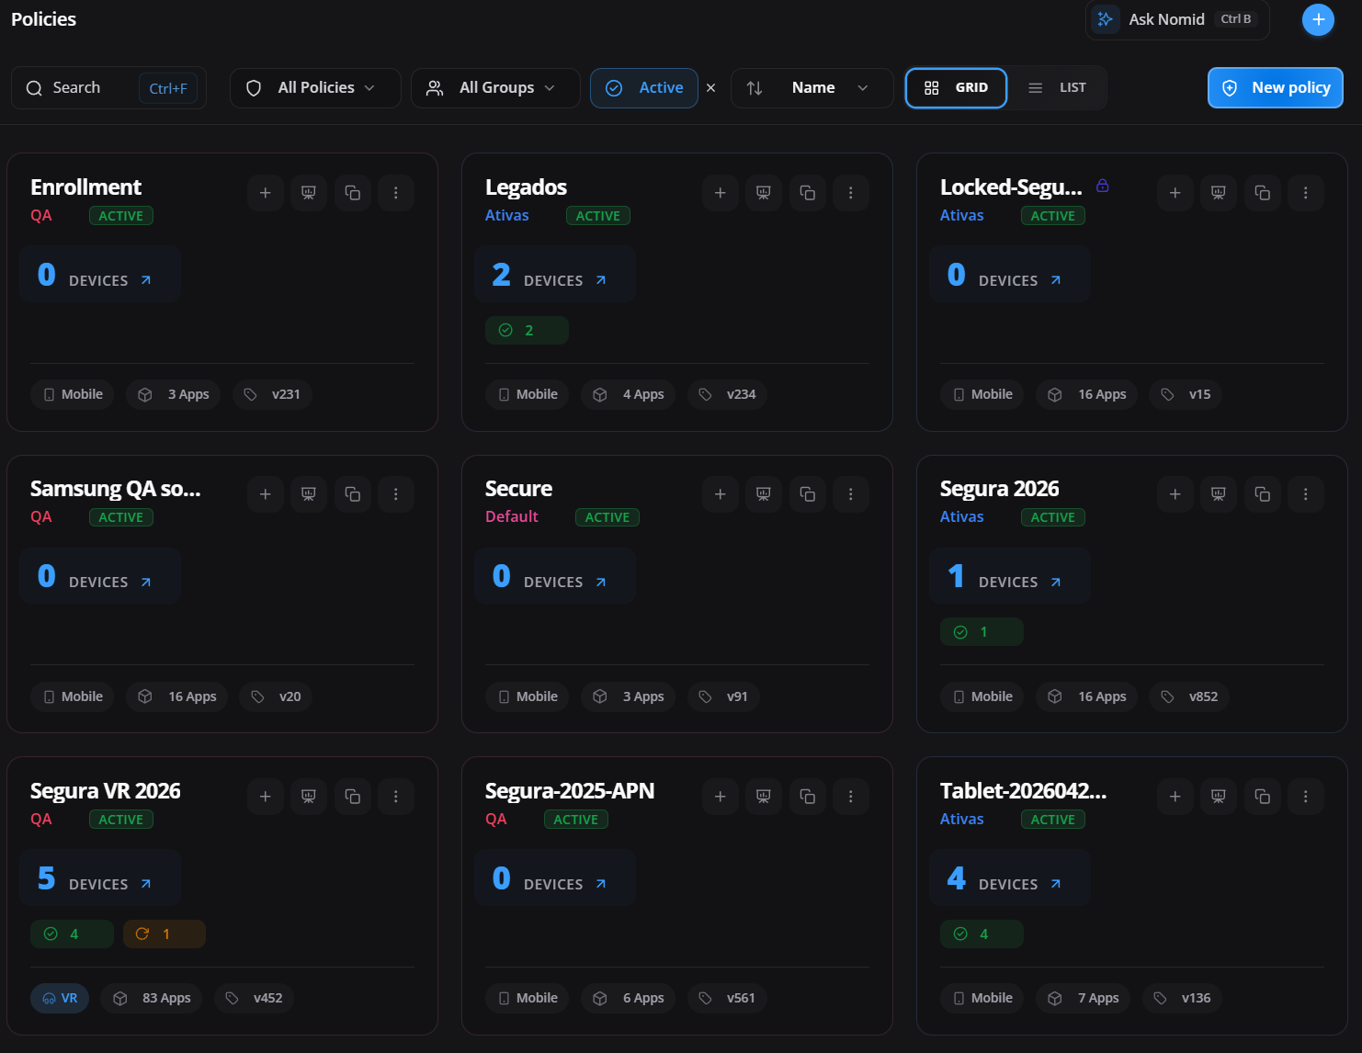1362x1053 pixels.
Task: Click the 6 Apps tag on Segura-2025-APN
Action: [x=629, y=999]
